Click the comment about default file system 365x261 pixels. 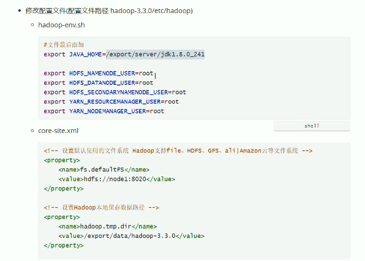click(178, 151)
